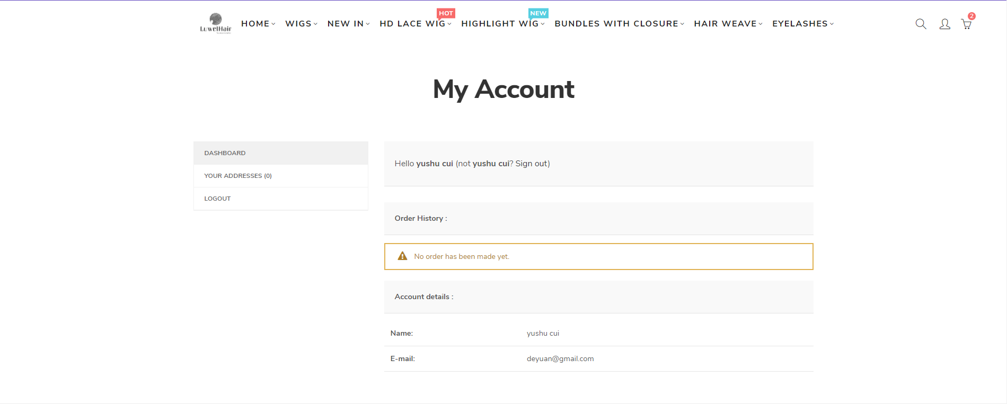Screen dimensions: 1007x404
Task: Click the red cart count badge
Action: 971,16
